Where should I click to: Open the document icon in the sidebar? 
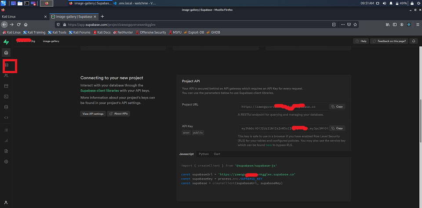[6, 151]
